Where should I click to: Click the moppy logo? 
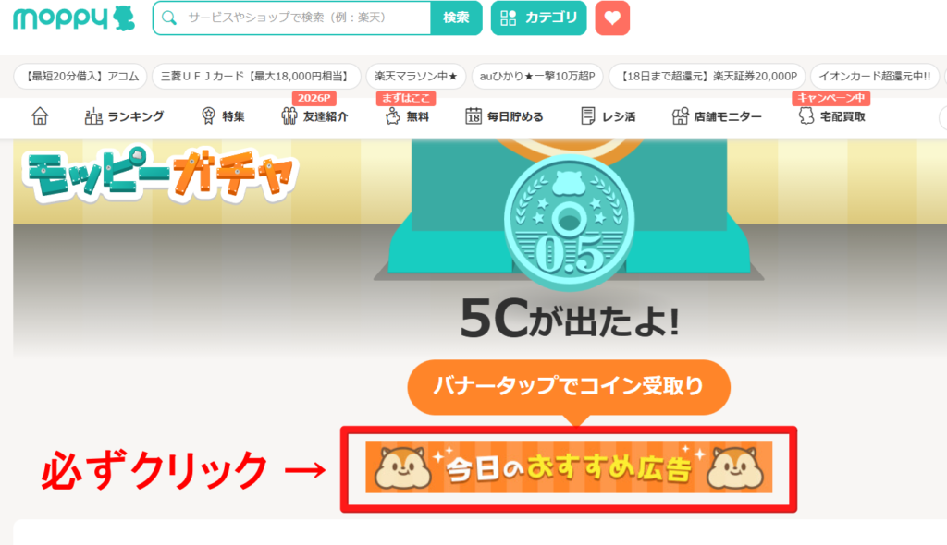tap(74, 18)
